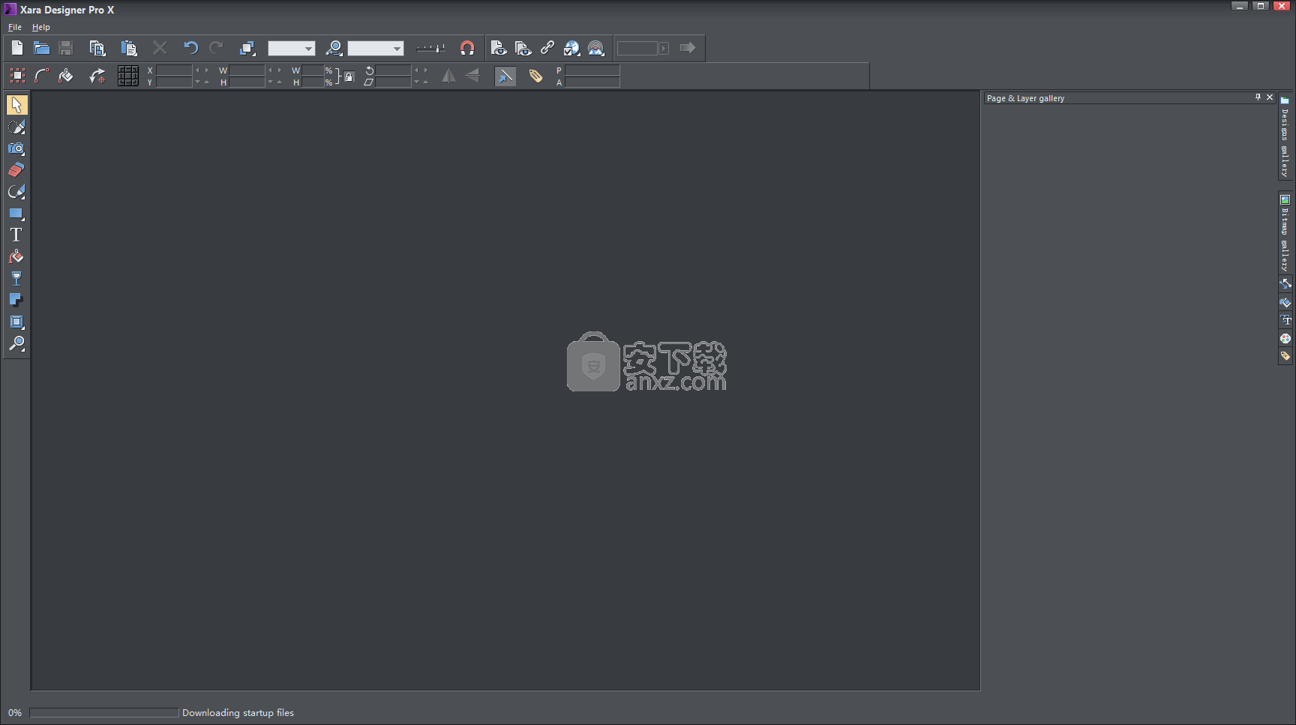The width and height of the screenshot is (1296, 725).
Task: Click the rotate center arrow icon
Action: (97, 75)
